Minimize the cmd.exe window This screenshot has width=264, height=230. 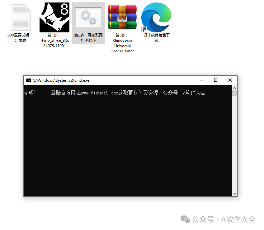(201, 80)
